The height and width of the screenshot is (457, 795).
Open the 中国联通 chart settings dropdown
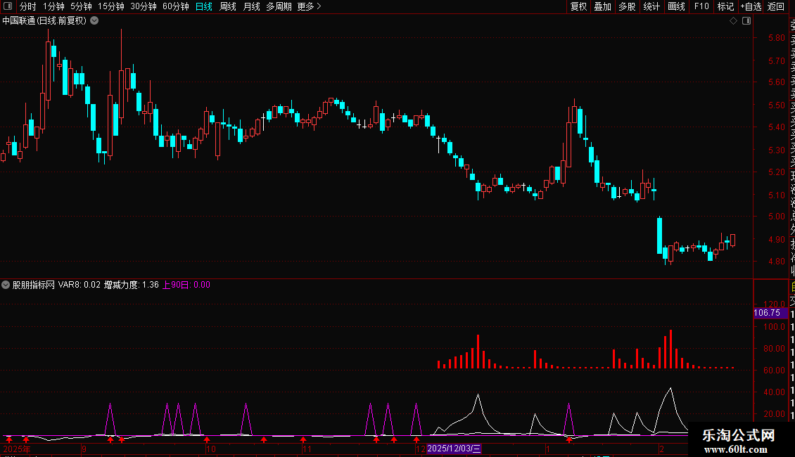[x=94, y=20]
